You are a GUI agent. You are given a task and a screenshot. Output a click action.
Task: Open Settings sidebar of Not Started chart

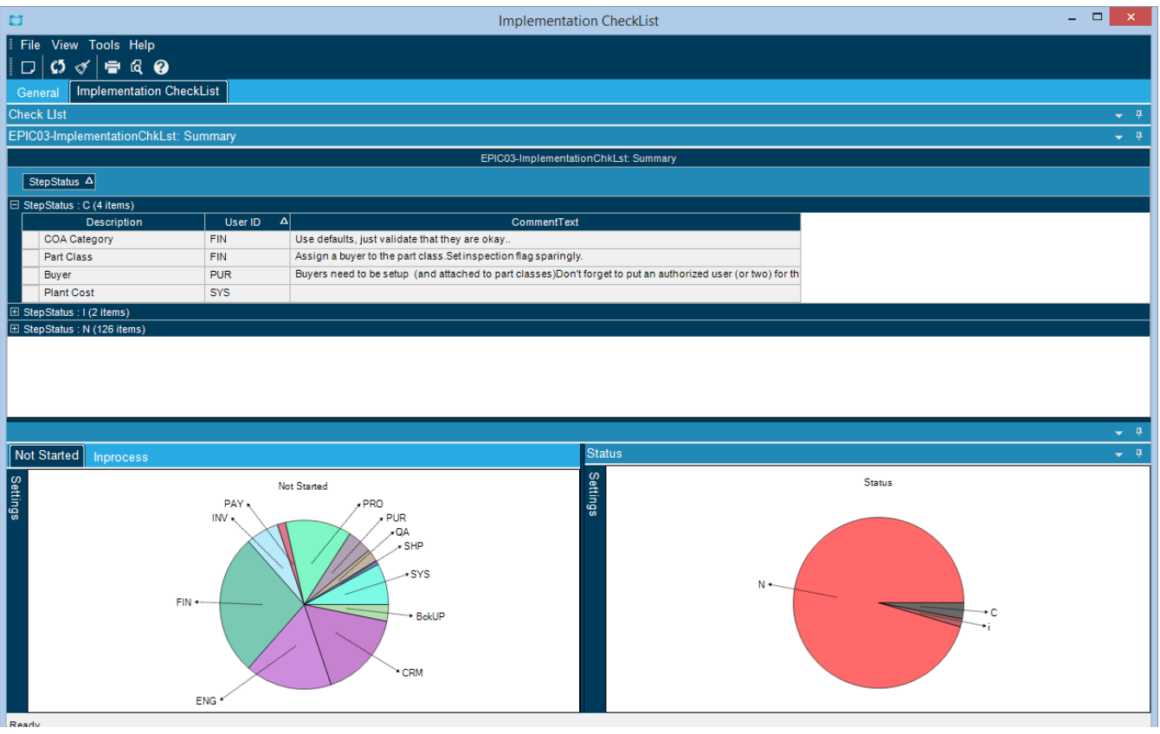(16, 497)
